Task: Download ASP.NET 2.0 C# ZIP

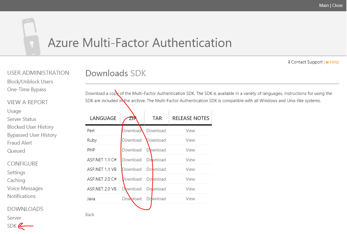Action: (132, 179)
